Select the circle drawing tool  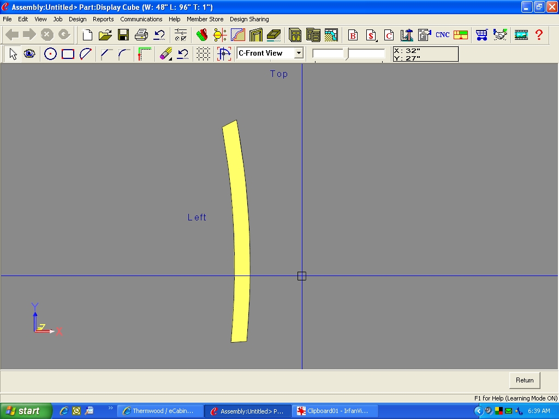pyautogui.click(x=50, y=54)
